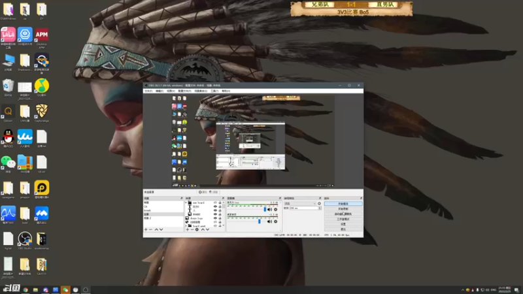Screen dimensions: 523x294
Task: Start the virtual camera button
Action: (x=343, y=214)
